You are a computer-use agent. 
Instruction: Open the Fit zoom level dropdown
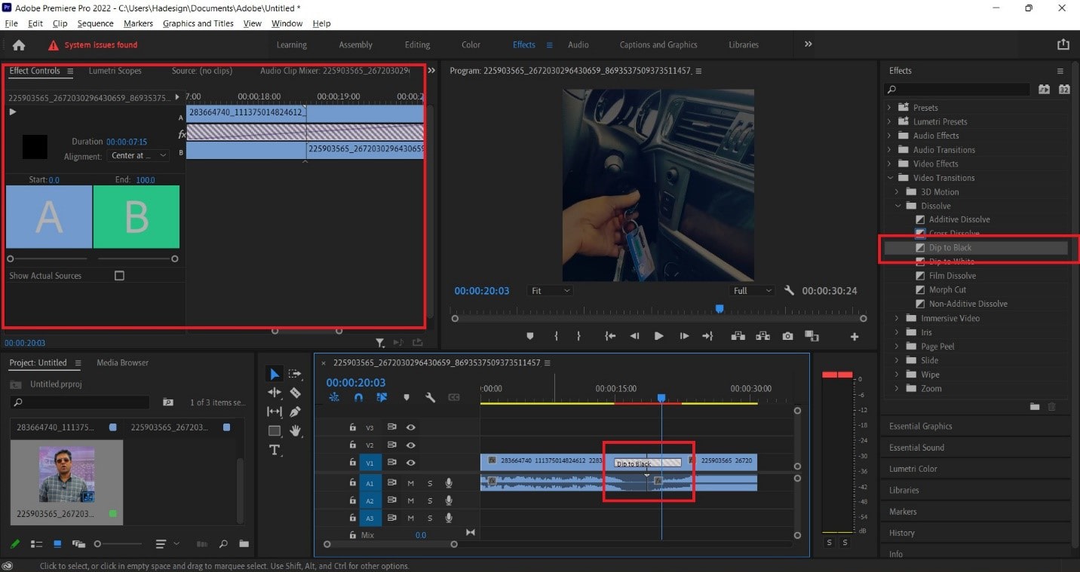[550, 290]
